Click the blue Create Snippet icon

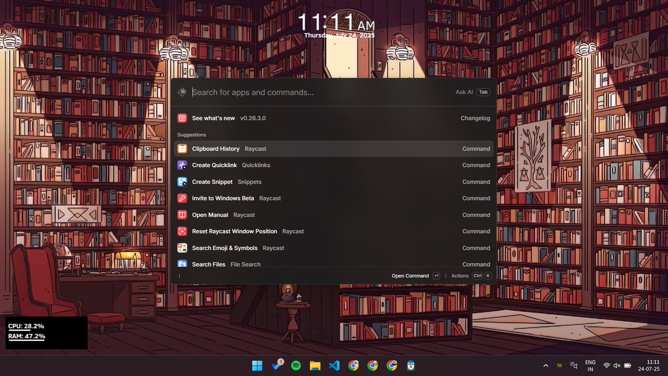pyautogui.click(x=182, y=182)
